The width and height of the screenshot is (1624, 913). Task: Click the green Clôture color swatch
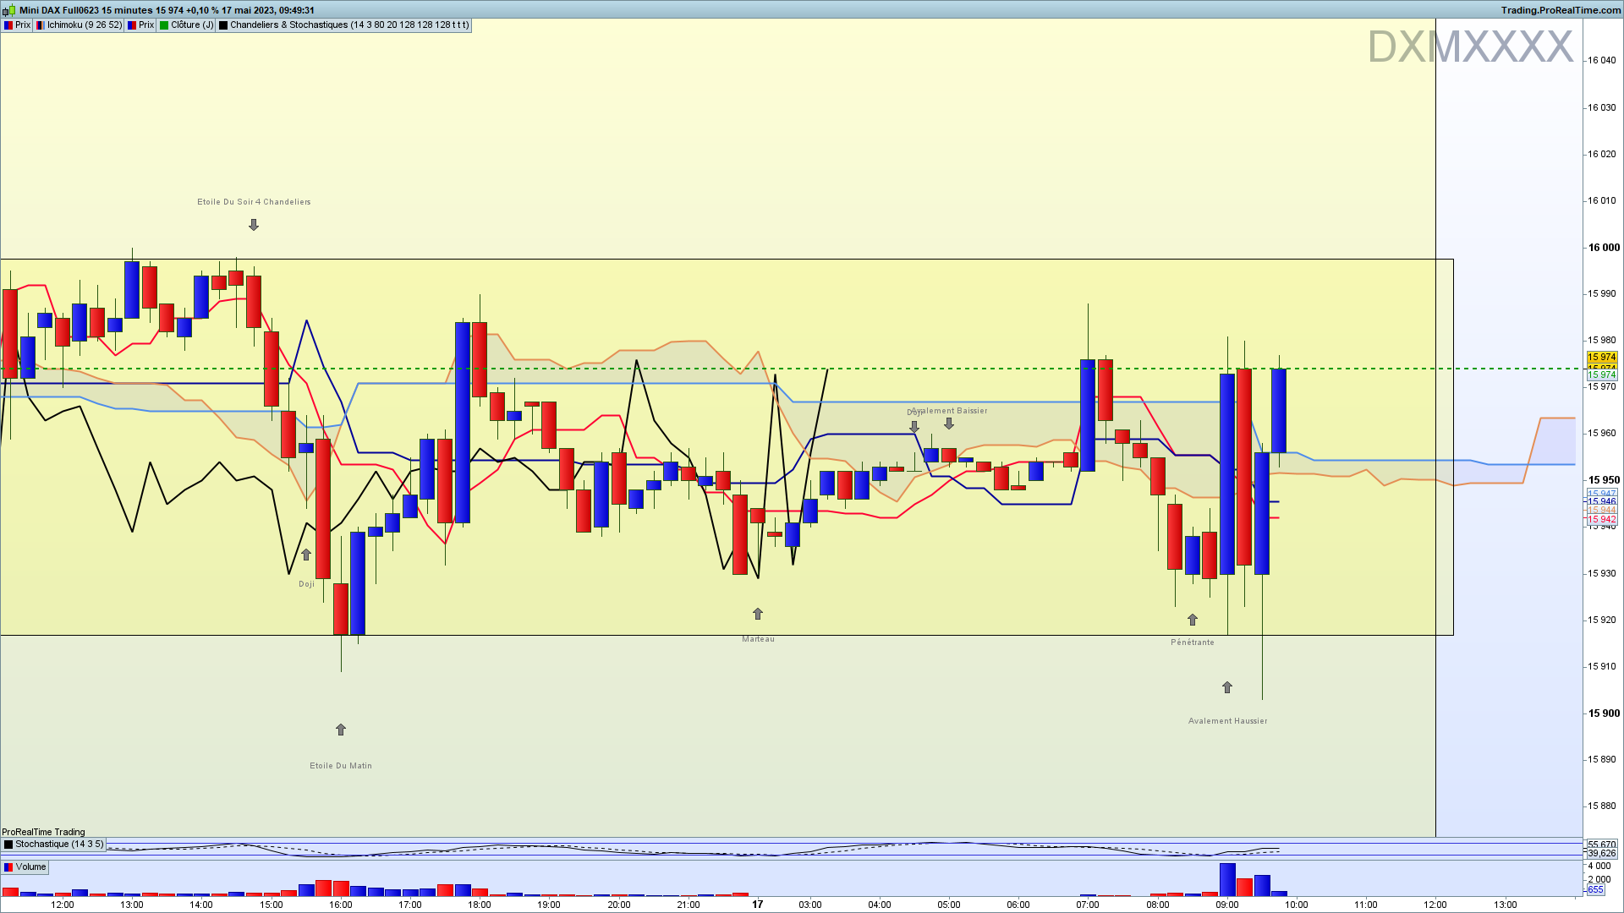pos(165,25)
